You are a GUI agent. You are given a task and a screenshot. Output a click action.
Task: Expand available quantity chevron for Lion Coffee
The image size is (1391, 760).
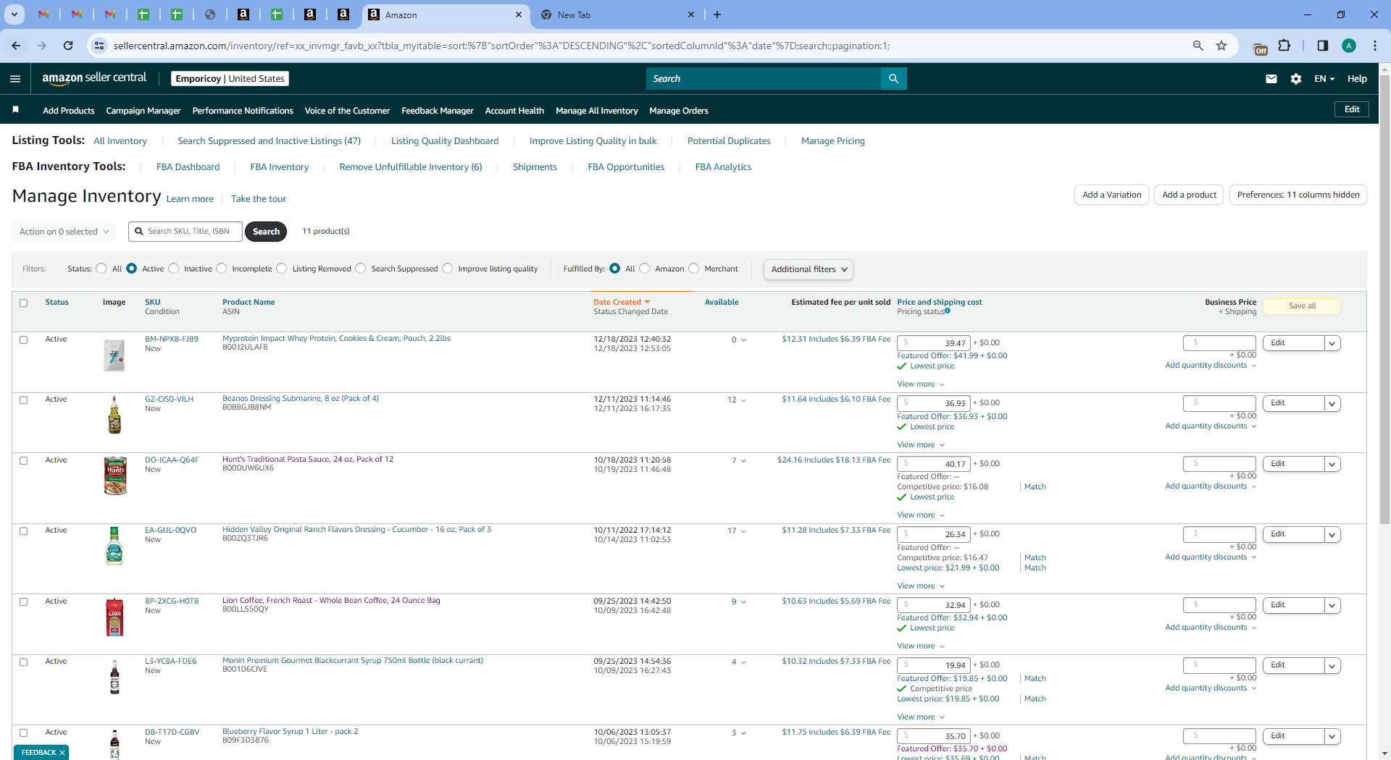click(x=743, y=602)
